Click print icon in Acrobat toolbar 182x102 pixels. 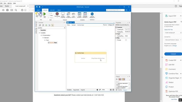(7, 10)
